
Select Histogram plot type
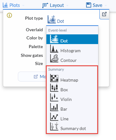coord(72,49)
